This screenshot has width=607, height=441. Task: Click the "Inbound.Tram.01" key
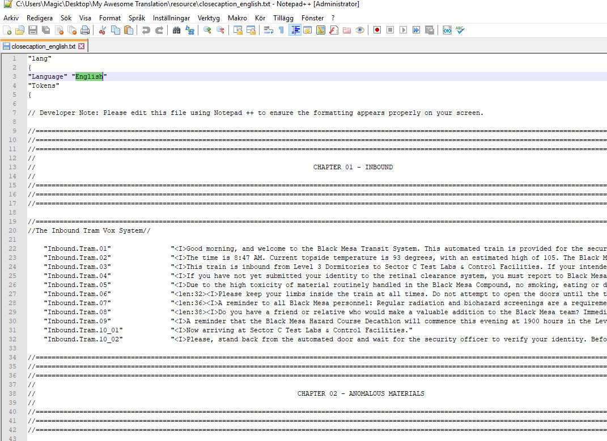(x=78, y=249)
